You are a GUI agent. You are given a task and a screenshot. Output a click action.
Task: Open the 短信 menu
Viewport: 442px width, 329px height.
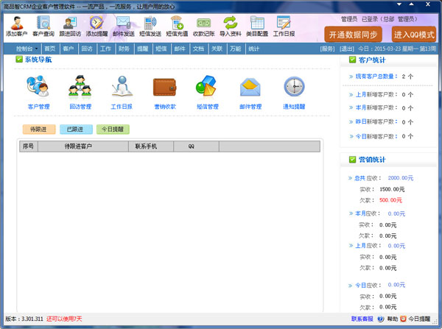coord(161,49)
